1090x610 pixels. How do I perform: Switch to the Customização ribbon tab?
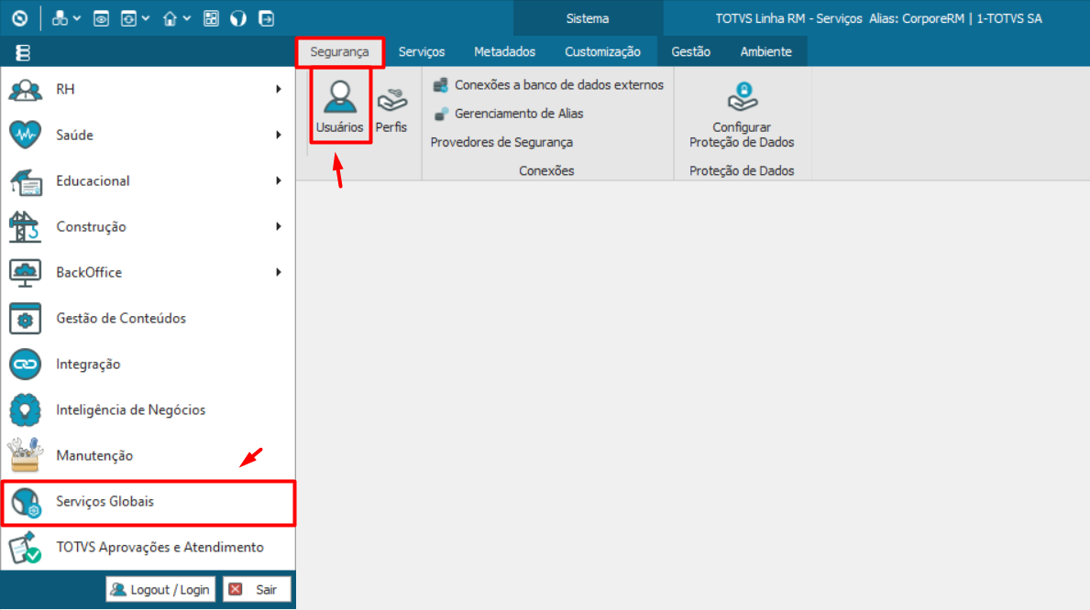602,52
